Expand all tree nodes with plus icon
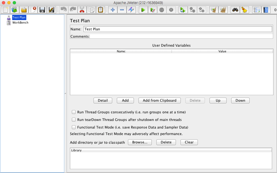This screenshot has height=173, width=277. [113, 10]
